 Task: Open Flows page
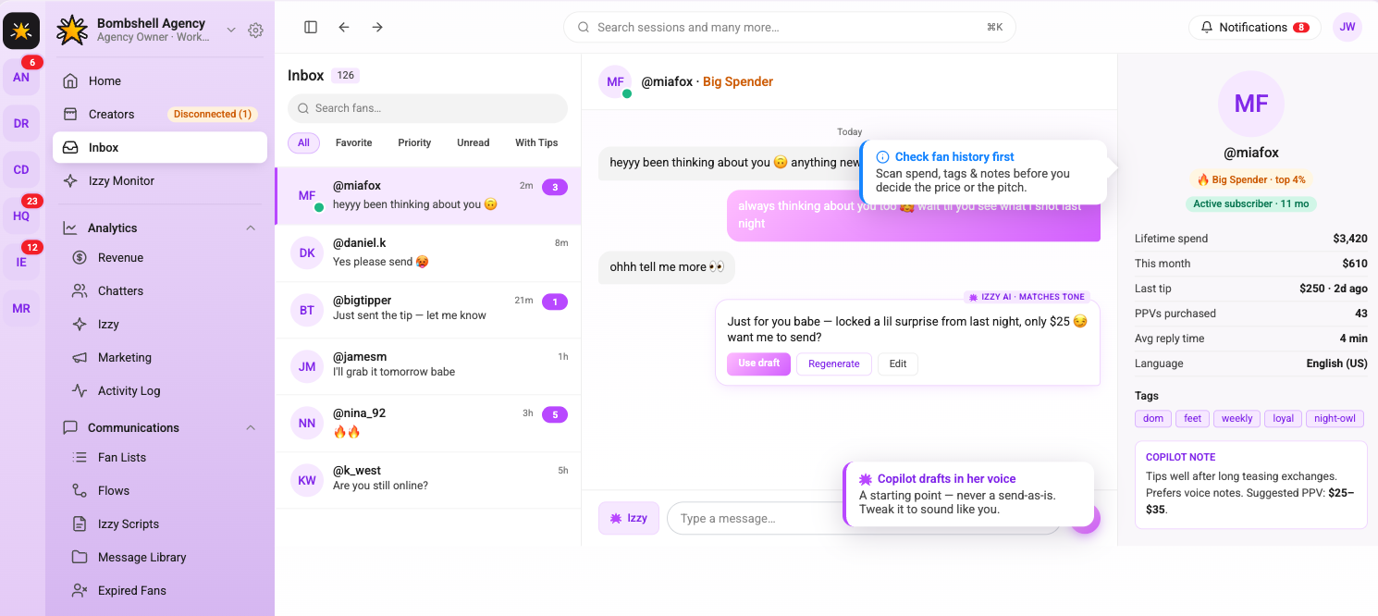(x=165, y=491)
